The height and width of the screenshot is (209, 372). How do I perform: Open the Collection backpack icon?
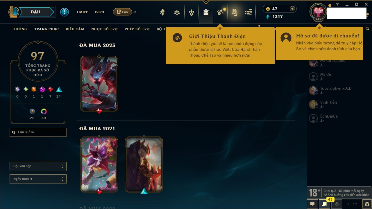pyautogui.click(x=206, y=12)
